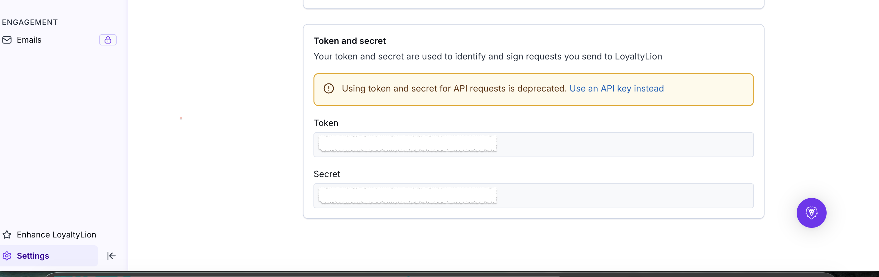
Task: Click the star icon for Enhance LoyaltyLion
Action: point(7,235)
